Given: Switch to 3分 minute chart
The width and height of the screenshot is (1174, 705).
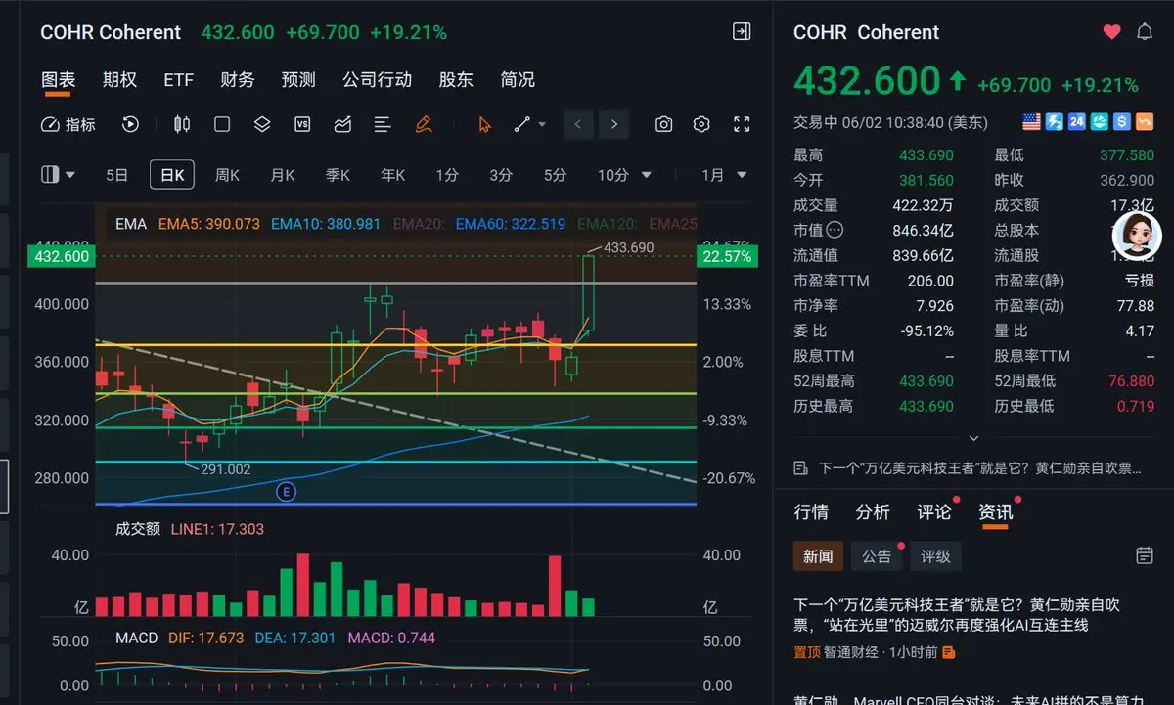Looking at the screenshot, I should 501,175.
